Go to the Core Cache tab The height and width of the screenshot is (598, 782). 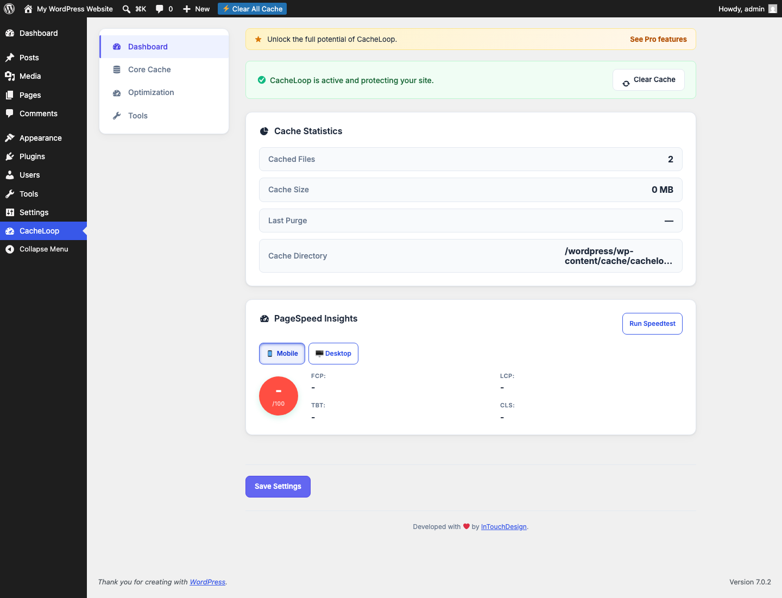click(x=164, y=70)
